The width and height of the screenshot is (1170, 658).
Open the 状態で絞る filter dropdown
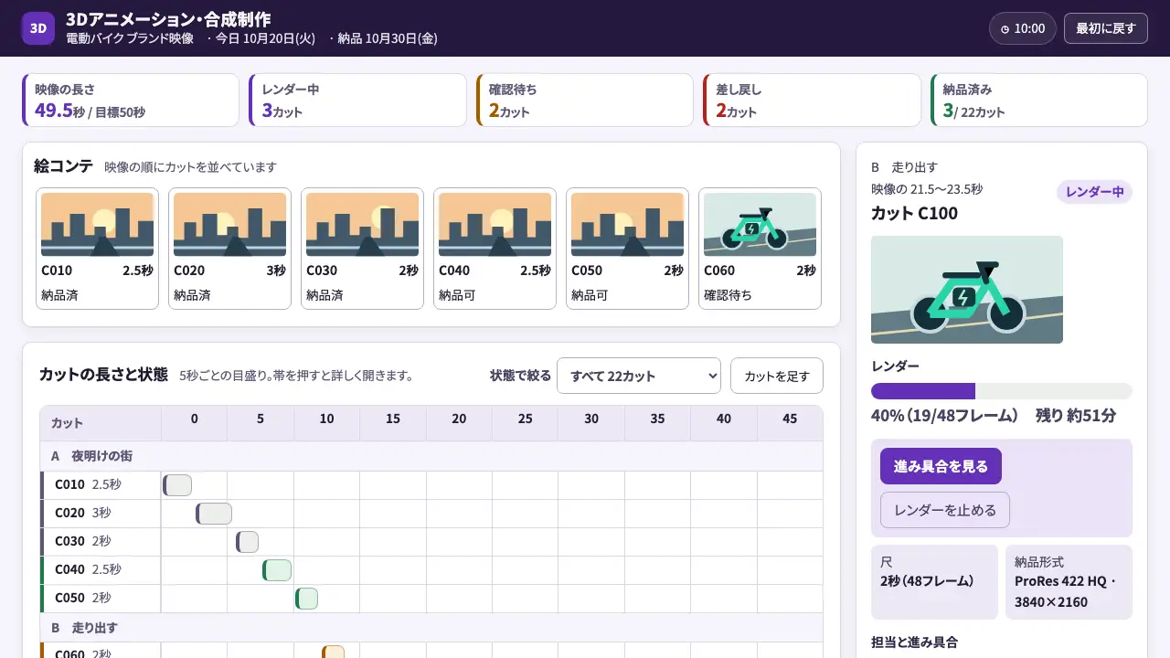[639, 376]
